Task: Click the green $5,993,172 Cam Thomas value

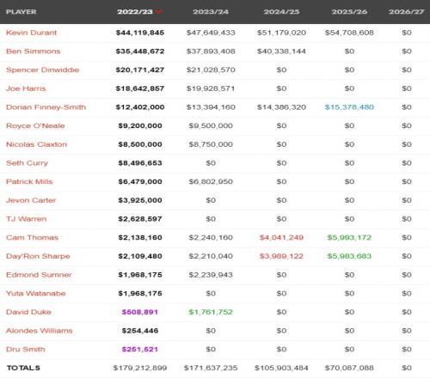Action: point(349,237)
